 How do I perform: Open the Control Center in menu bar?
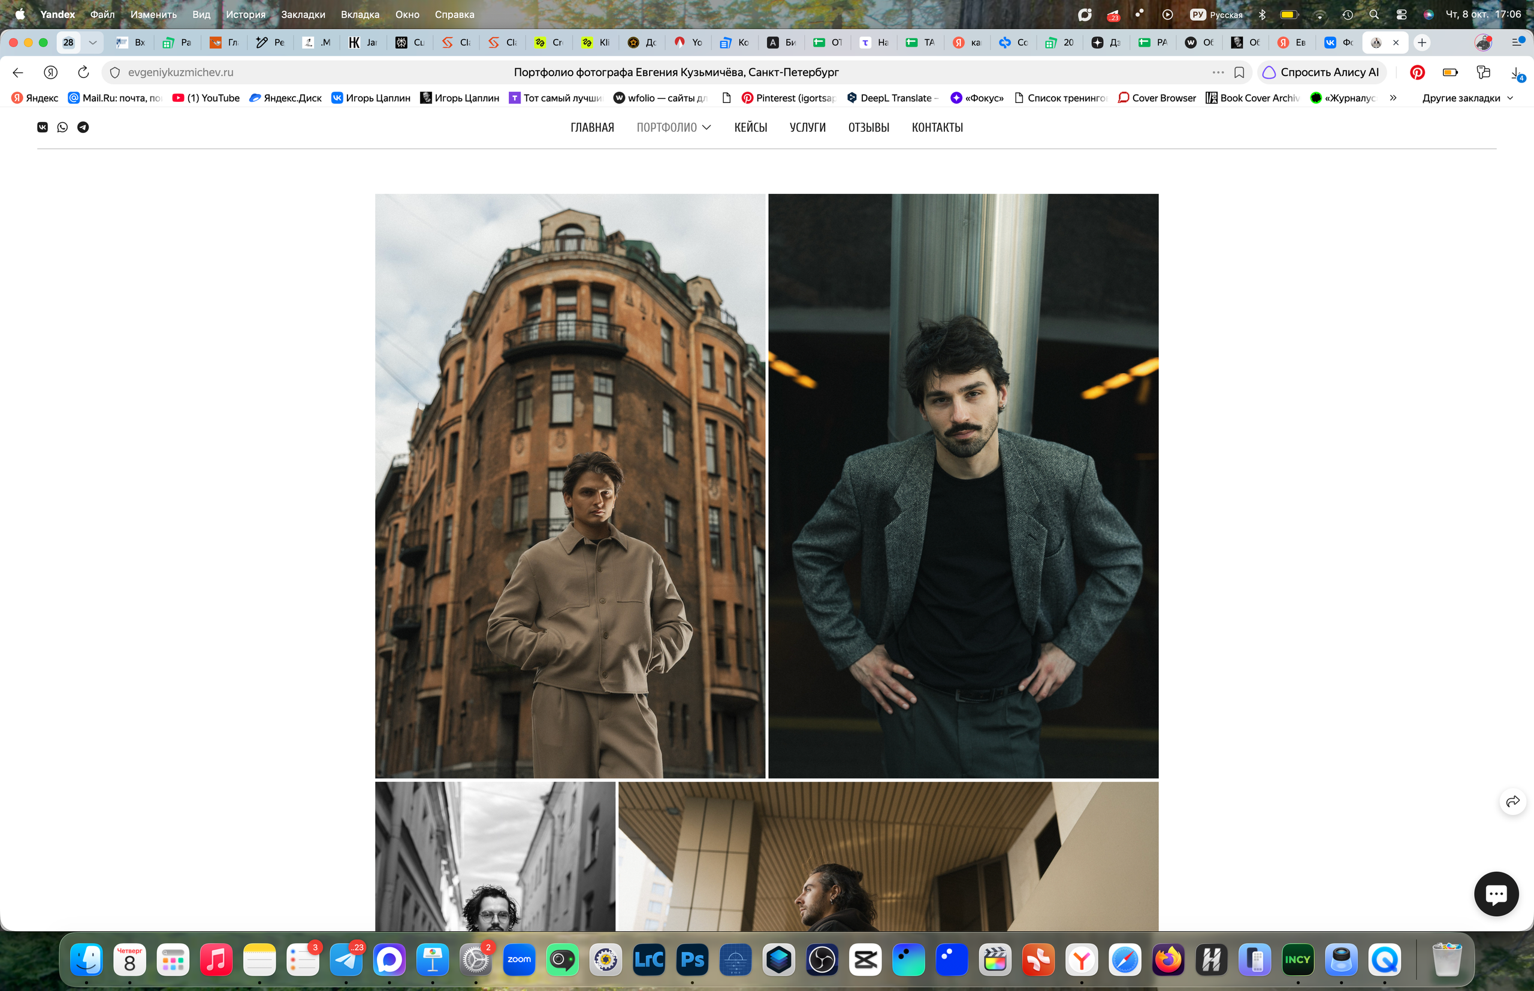(x=1401, y=14)
